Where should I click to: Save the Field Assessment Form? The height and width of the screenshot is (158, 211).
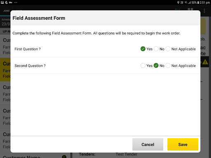[183, 144]
